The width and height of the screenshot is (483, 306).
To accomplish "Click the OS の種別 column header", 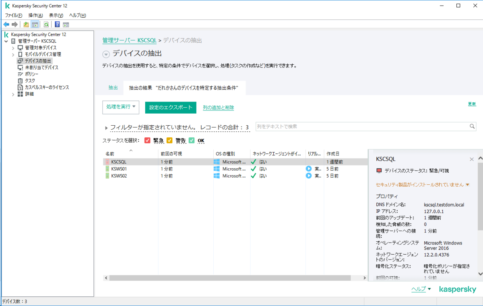I will (225, 154).
